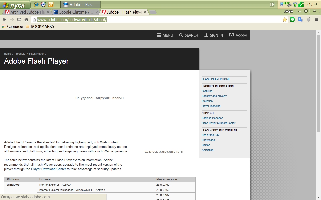Open FLASH PLAYER HOME in the sidebar

point(216,79)
